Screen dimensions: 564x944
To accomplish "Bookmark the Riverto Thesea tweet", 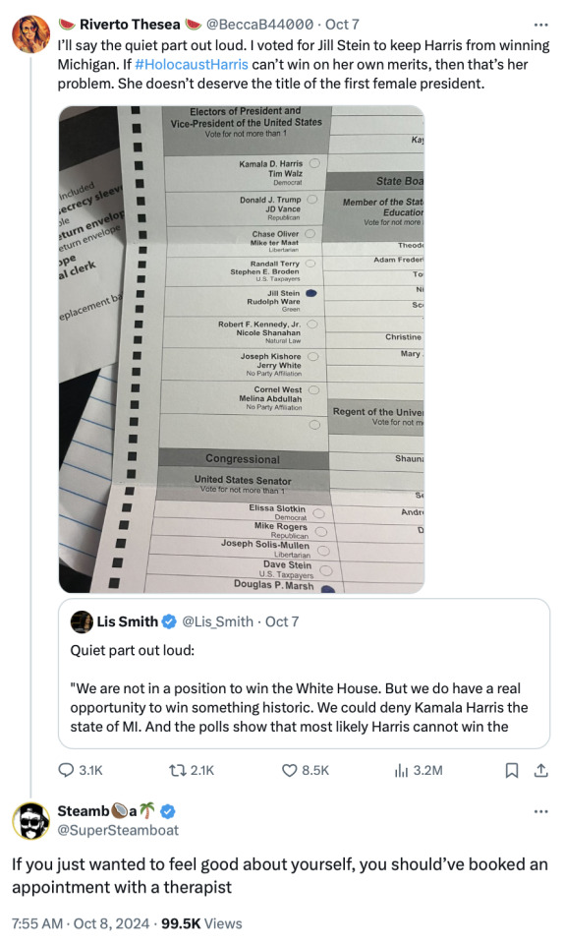I will [x=512, y=770].
